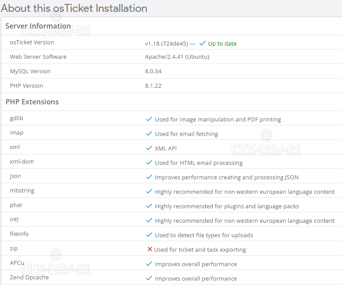Click 'Used for HTML email processing' description
This screenshot has width=342, height=285.
(199, 163)
